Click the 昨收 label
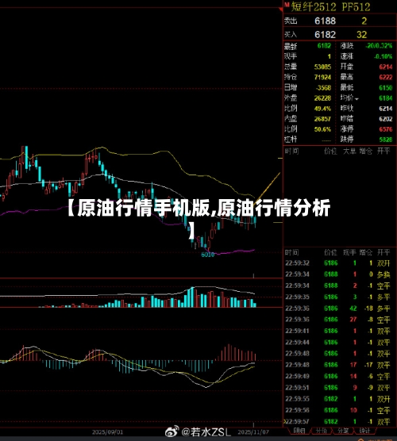Screen dimensions: 397x441 pos(347,109)
